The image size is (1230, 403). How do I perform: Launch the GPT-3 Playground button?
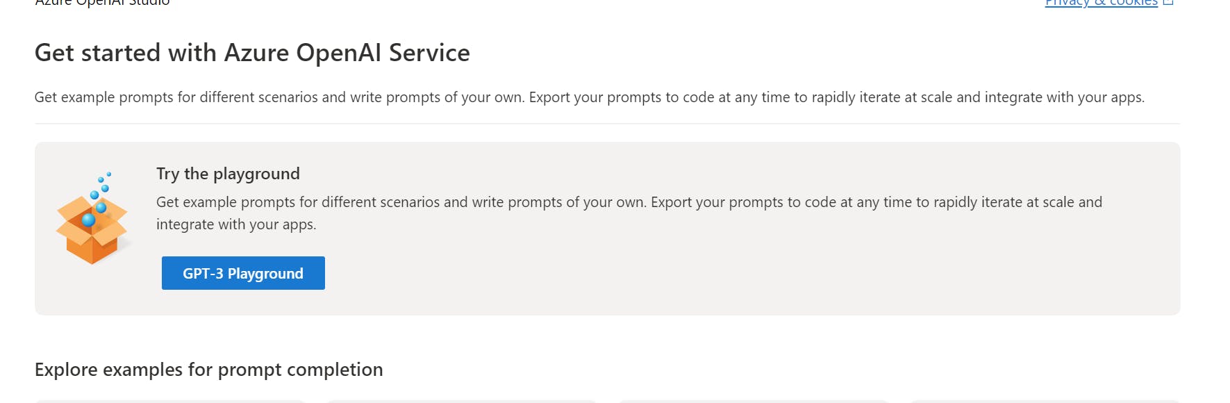(243, 273)
